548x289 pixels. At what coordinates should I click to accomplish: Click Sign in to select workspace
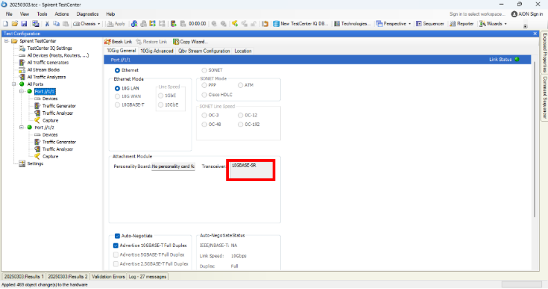[x=477, y=14]
